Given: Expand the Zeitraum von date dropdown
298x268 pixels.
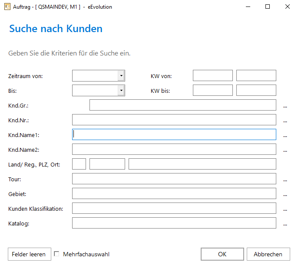Looking at the screenshot, I should click(x=121, y=76).
